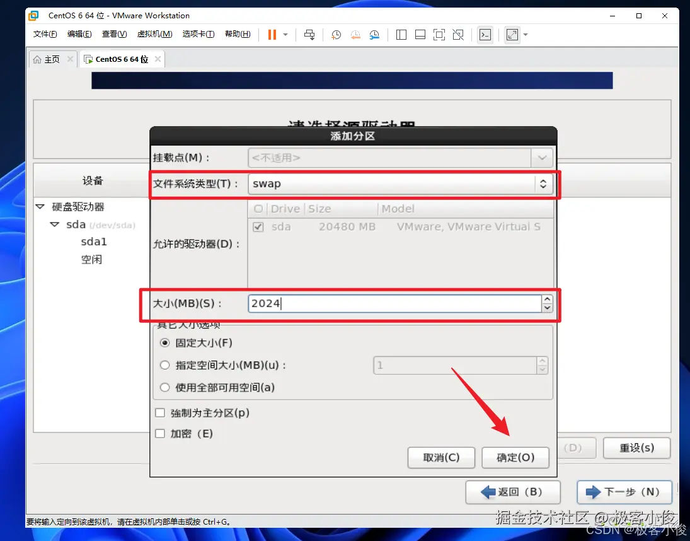Collapse the sda device tree node

point(55,224)
